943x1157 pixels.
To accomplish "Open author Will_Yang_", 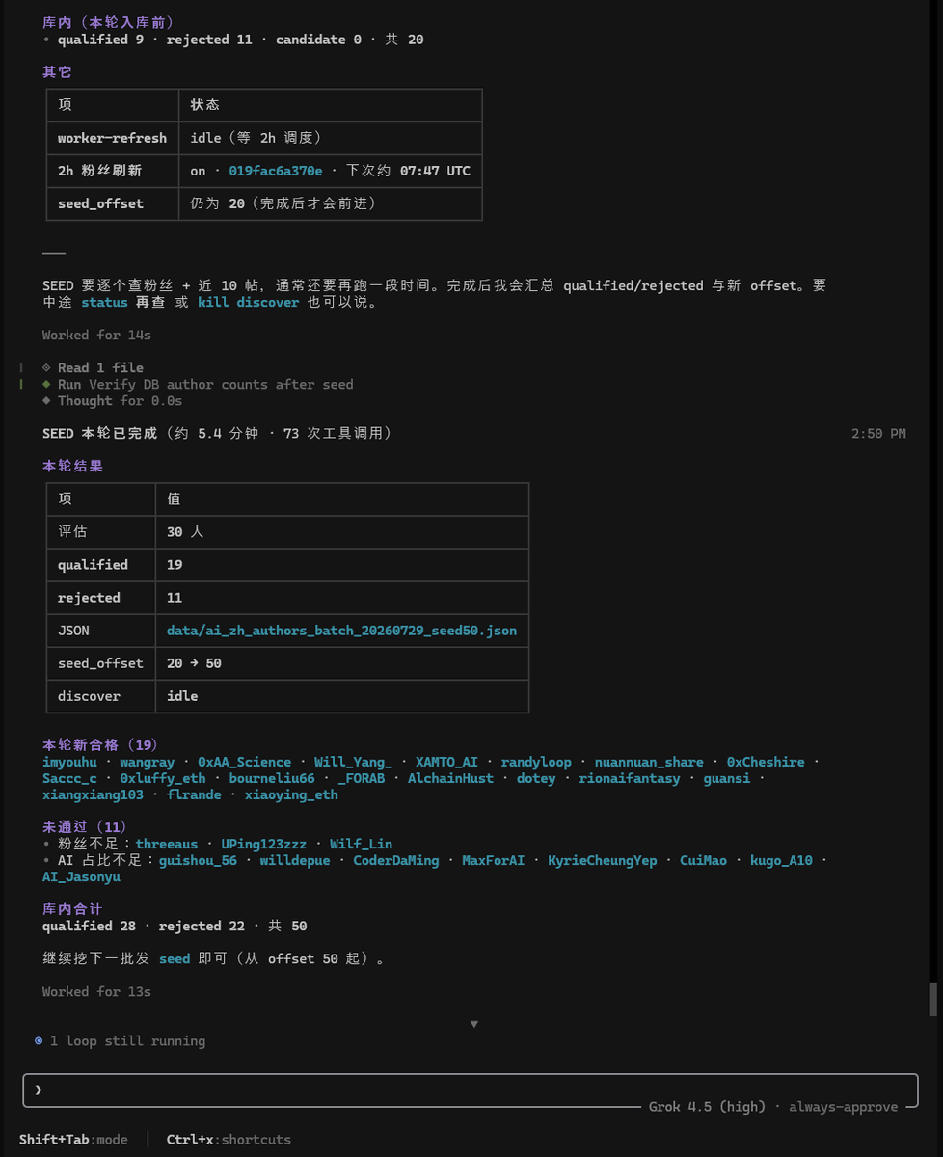I will pos(353,762).
